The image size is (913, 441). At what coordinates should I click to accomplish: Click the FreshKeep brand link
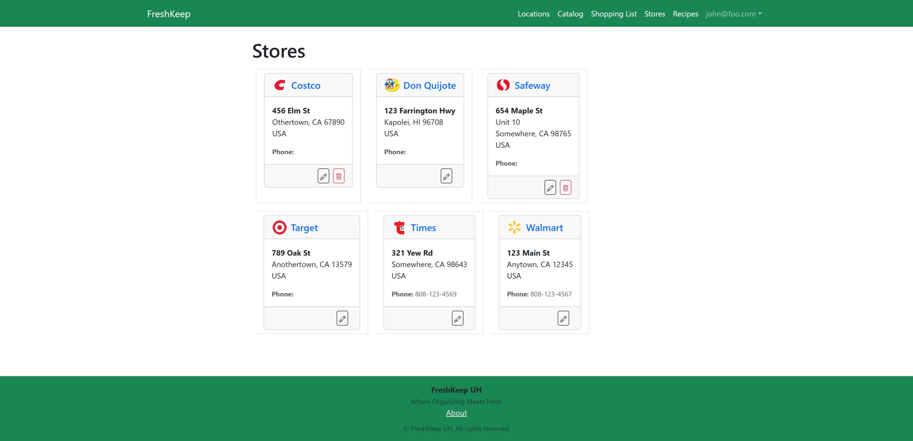coord(168,14)
